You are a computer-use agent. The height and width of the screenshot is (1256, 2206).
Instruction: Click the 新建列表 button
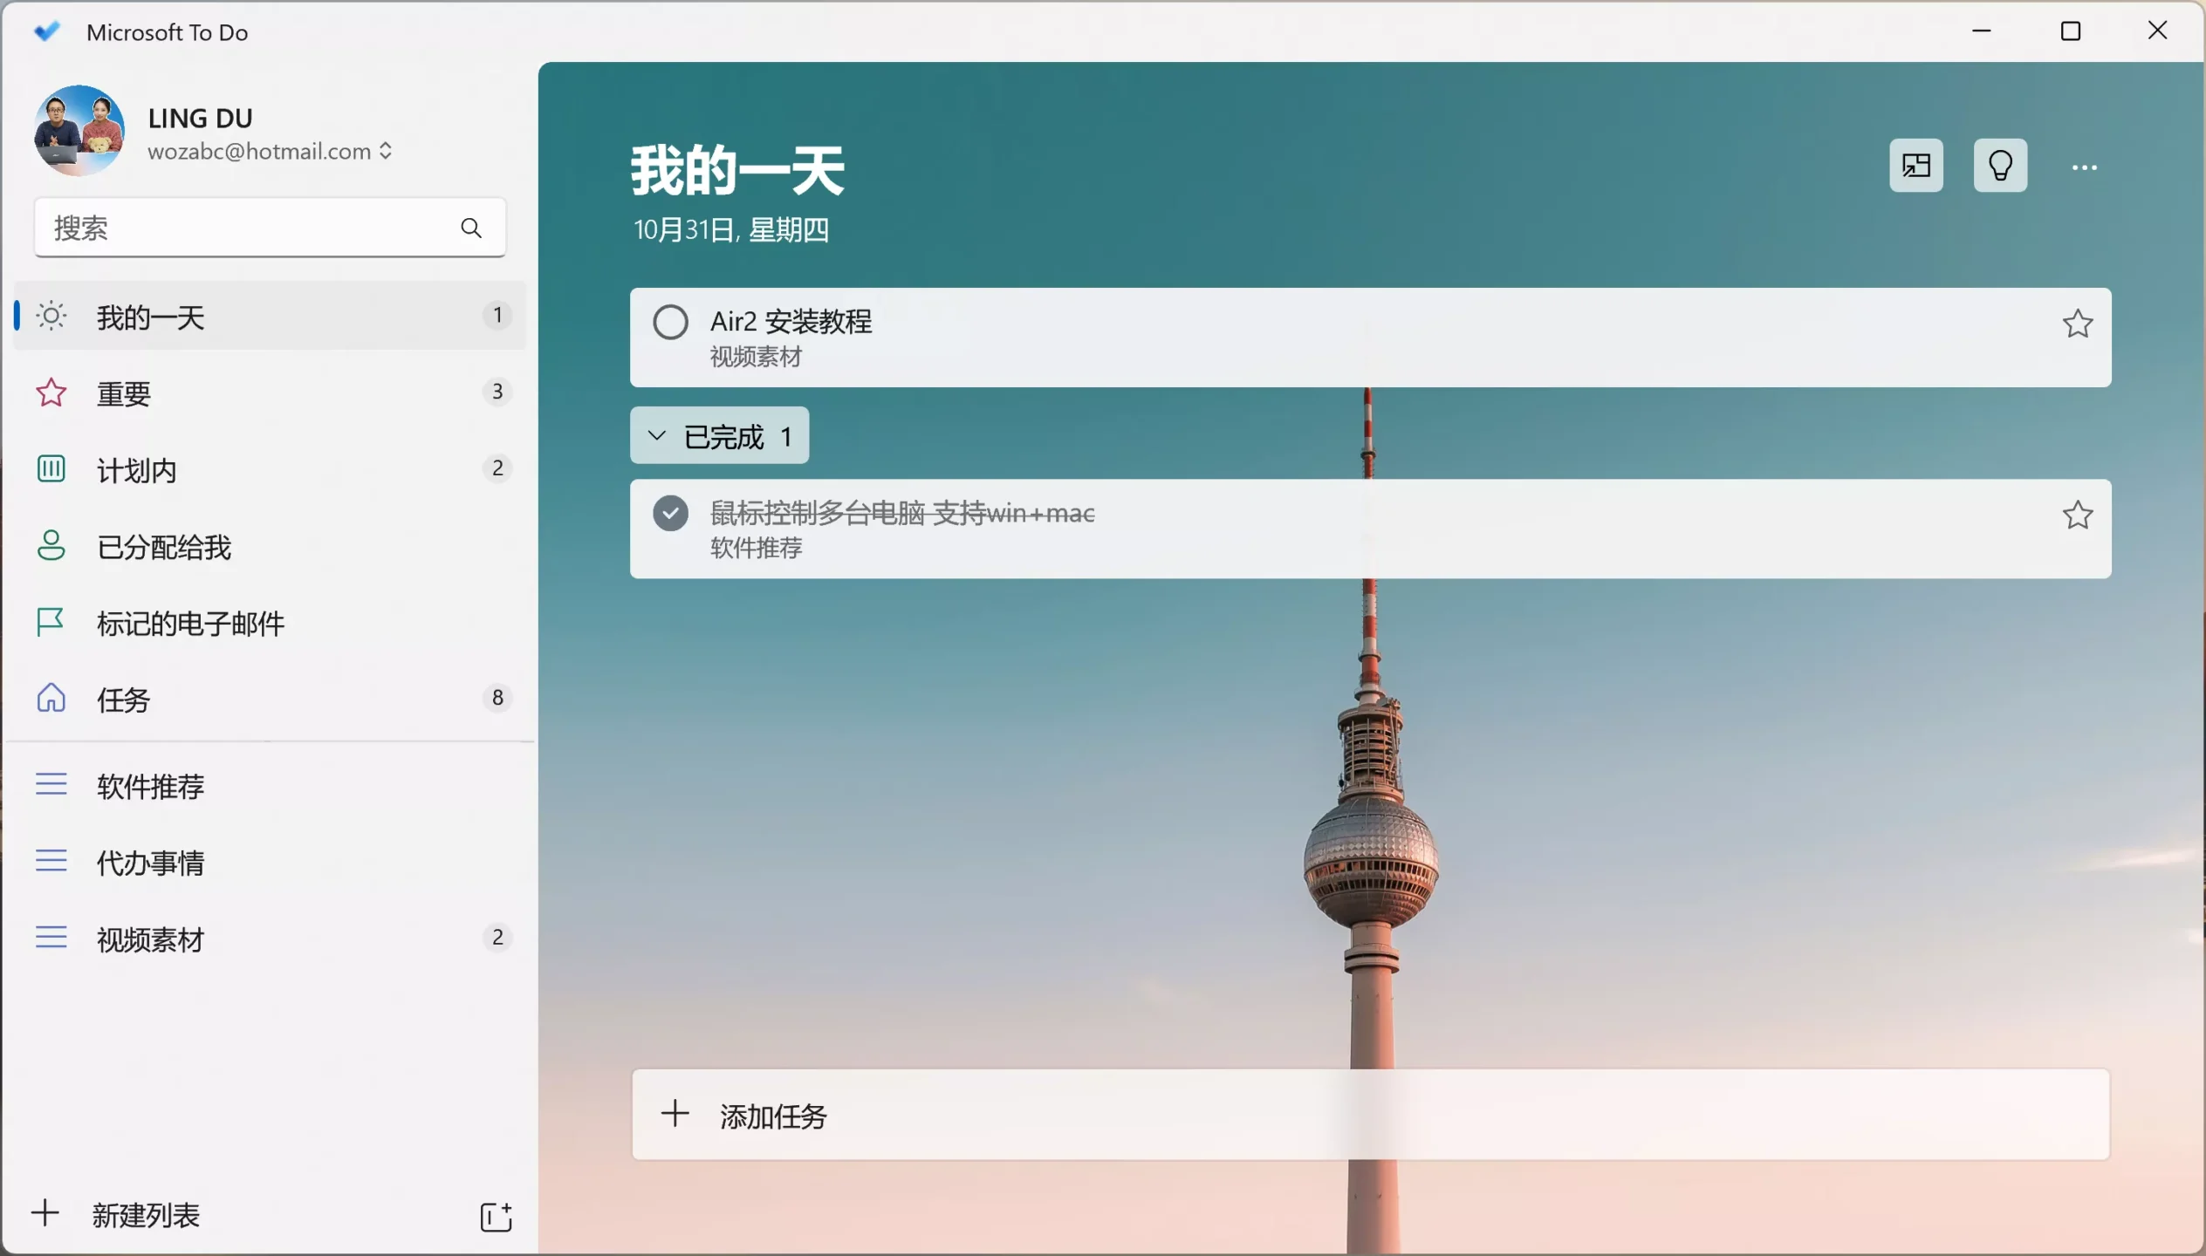tap(144, 1214)
